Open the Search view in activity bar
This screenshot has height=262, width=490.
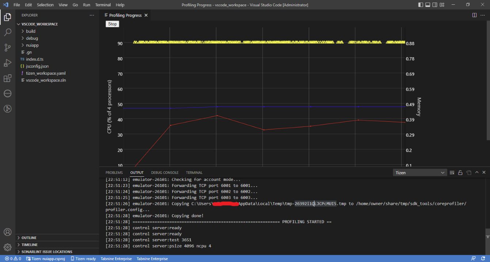tap(7, 32)
